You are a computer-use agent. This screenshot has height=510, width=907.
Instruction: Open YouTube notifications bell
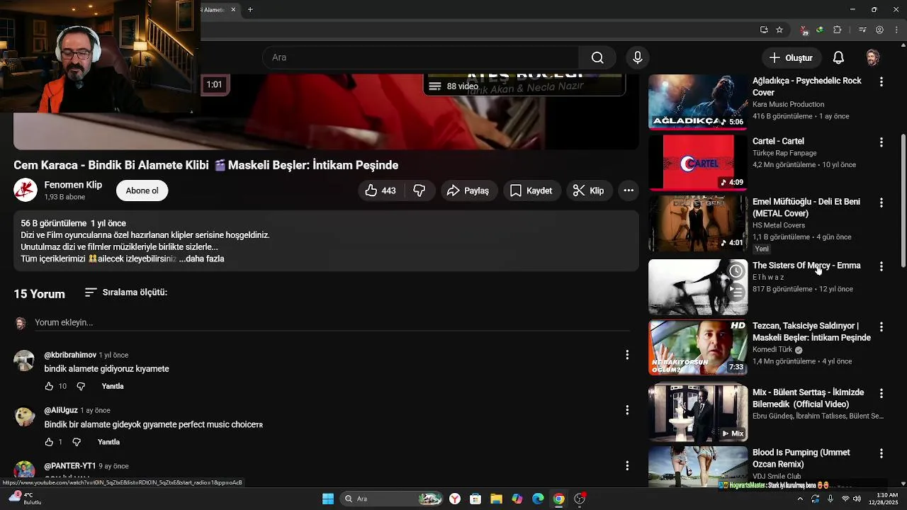click(x=838, y=57)
